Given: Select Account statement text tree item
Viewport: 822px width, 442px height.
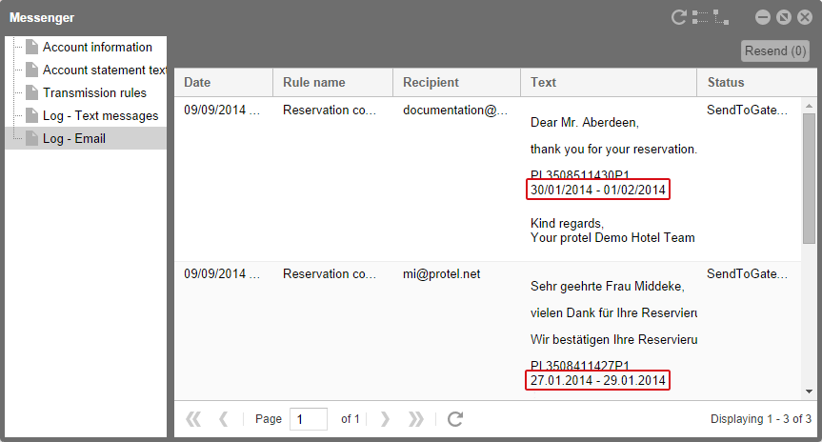Looking at the screenshot, I should pos(104,70).
